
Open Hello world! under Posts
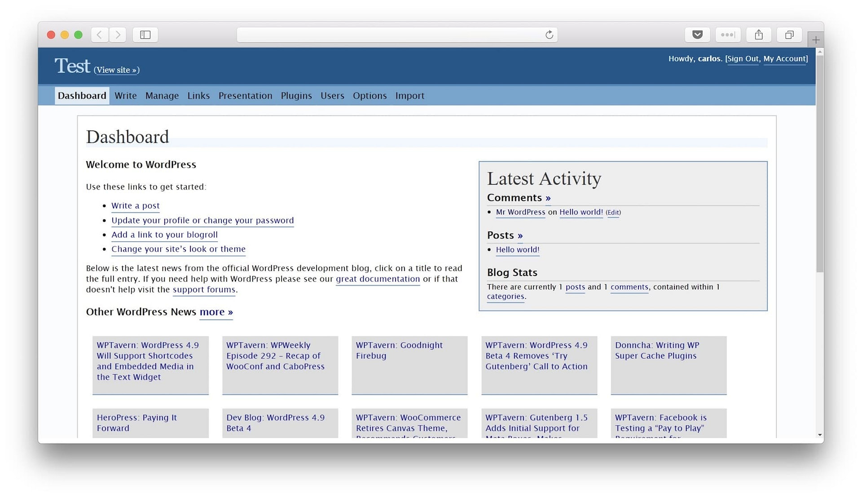(518, 250)
